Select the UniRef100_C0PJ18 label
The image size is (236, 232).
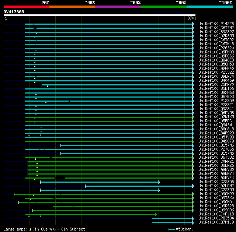[216, 214]
